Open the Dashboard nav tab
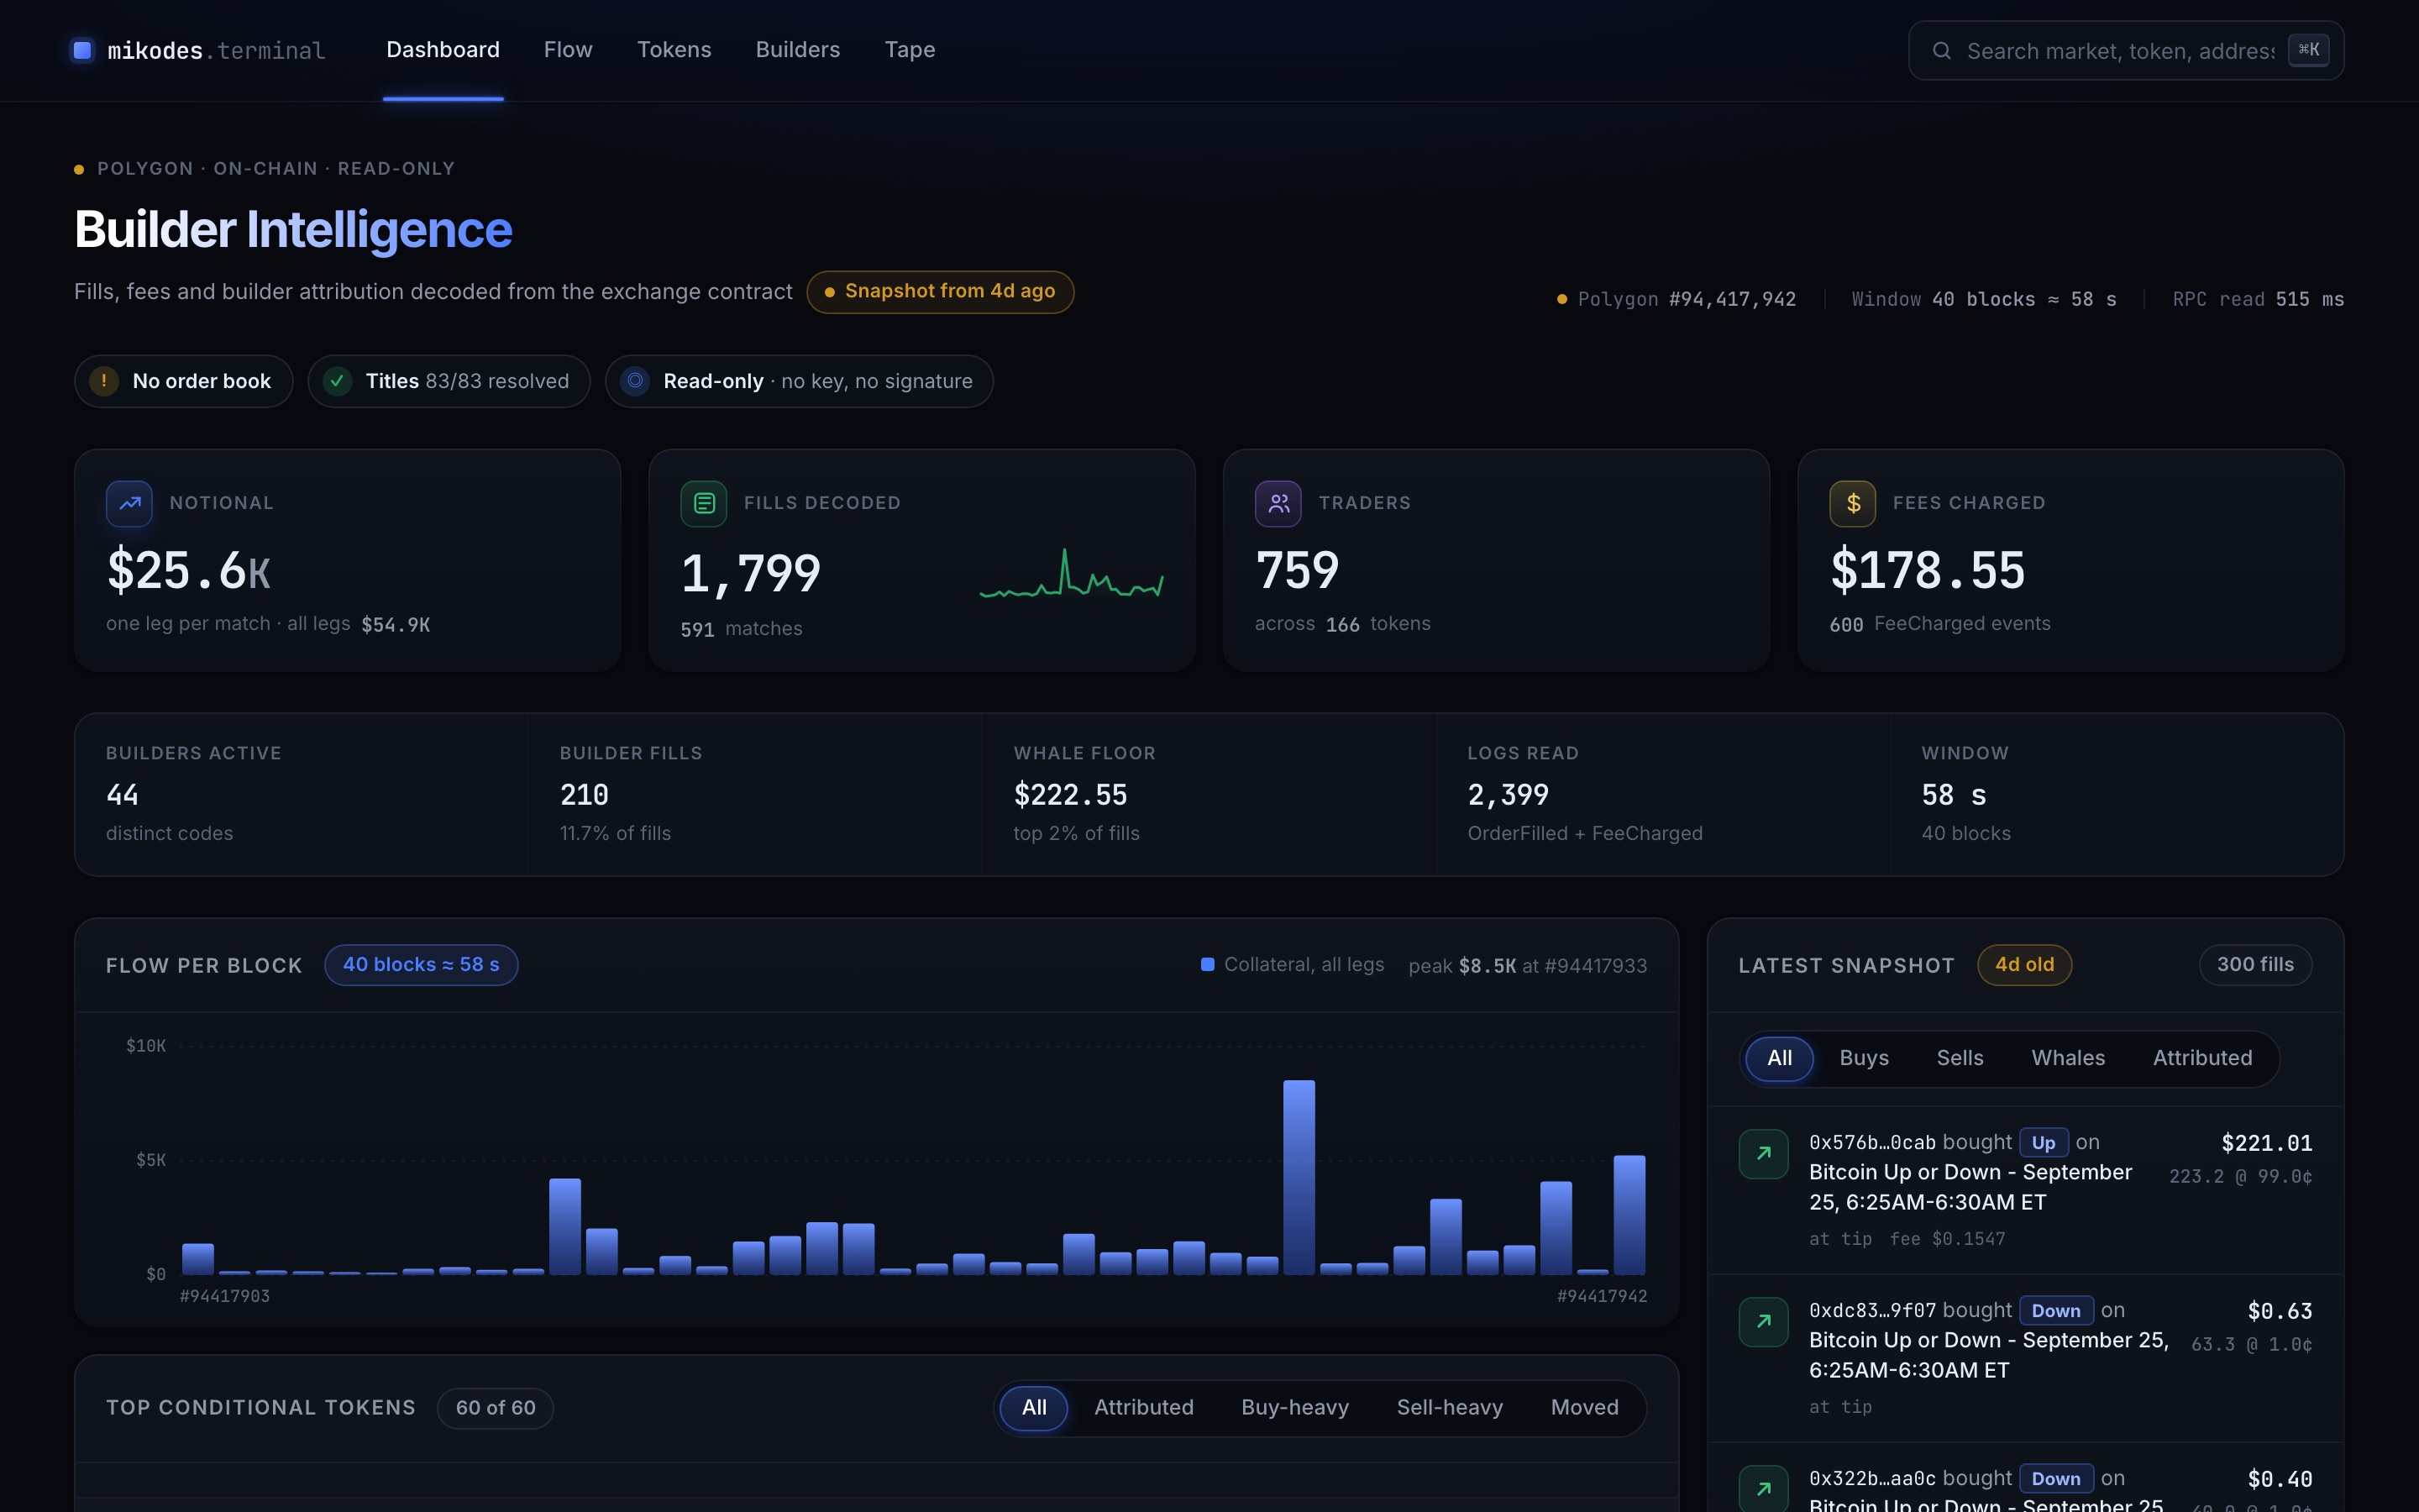2419x1512 pixels. [x=443, y=50]
